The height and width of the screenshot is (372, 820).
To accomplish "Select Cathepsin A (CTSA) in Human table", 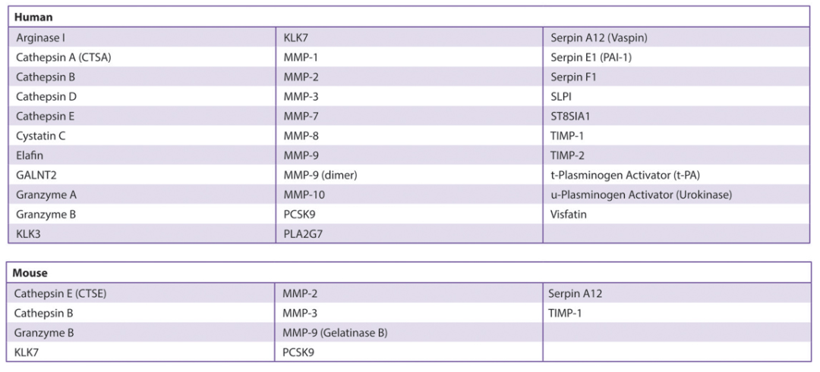I will 63,58.
